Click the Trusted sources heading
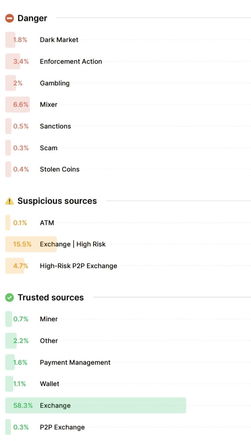 (x=50, y=298)
